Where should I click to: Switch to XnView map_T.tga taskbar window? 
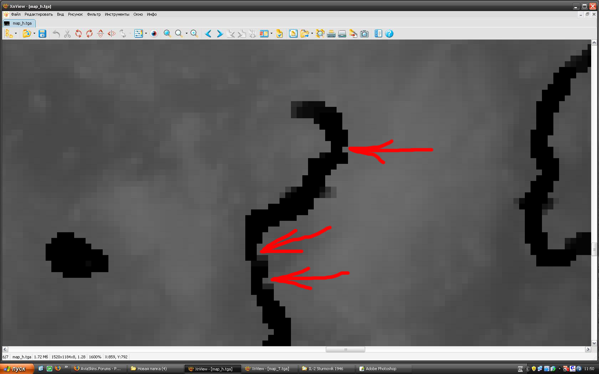[x=270, y=369]
